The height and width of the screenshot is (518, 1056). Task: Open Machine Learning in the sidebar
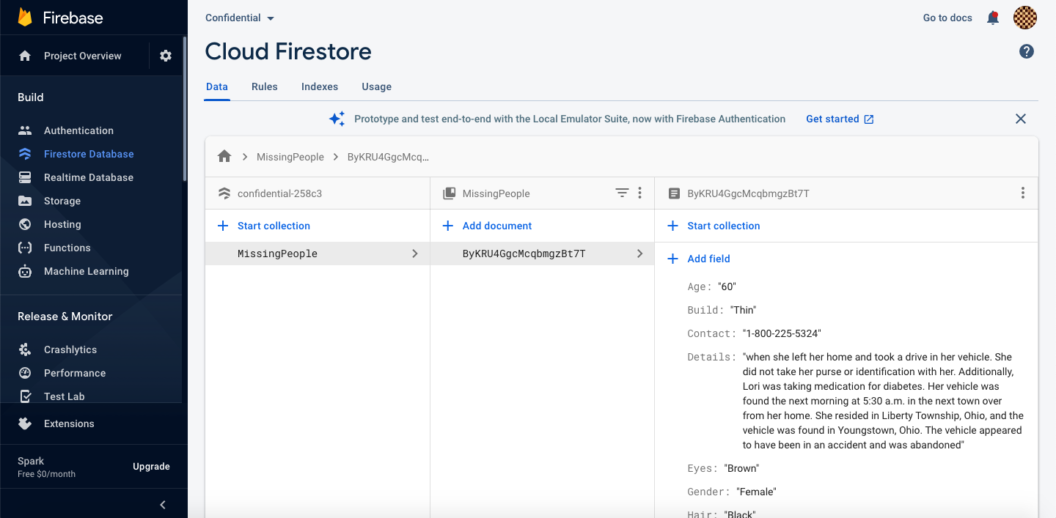[87, 271]
